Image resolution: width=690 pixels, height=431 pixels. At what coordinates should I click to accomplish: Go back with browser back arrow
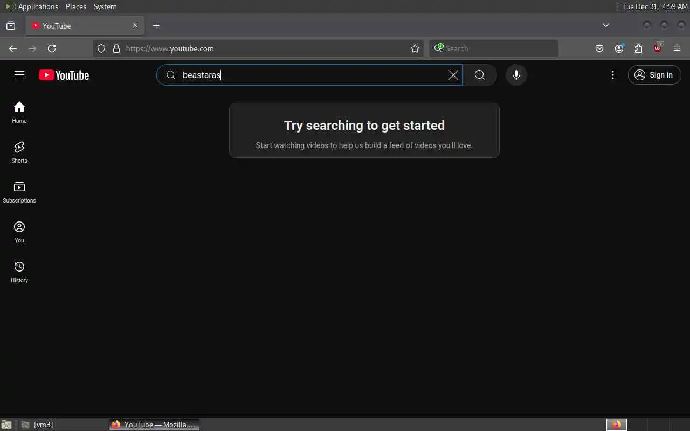coord(13,48)
